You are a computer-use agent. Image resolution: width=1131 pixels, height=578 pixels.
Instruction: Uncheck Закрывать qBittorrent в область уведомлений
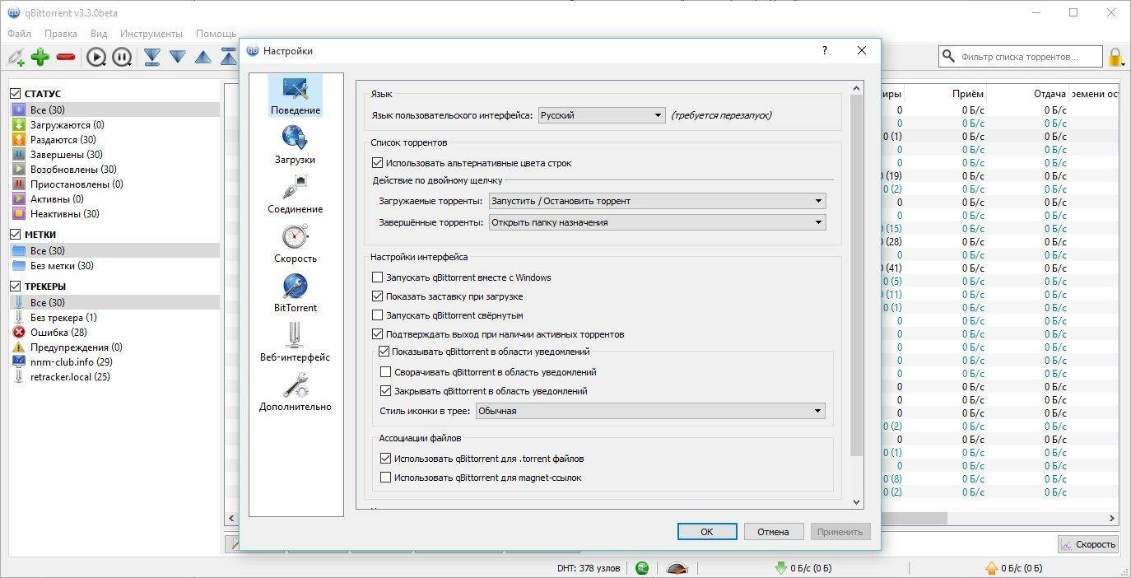click(x=386, y=391)
